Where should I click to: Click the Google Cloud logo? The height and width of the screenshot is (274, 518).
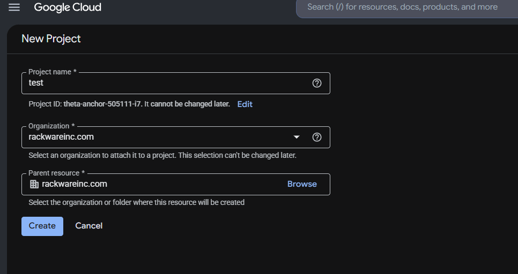pos(68,7)
